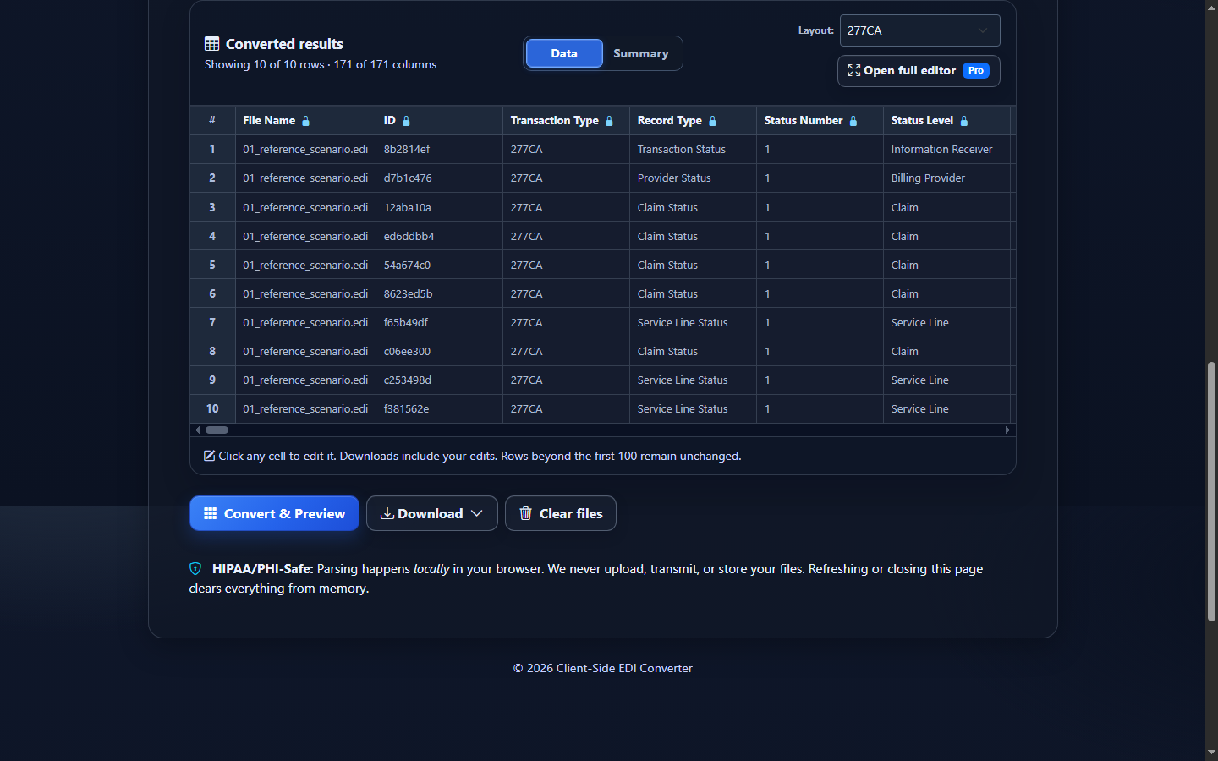Edit cell with ID 8623ed5b
This screenshot has width=1218, height=761.
click(x=439, y=293)
